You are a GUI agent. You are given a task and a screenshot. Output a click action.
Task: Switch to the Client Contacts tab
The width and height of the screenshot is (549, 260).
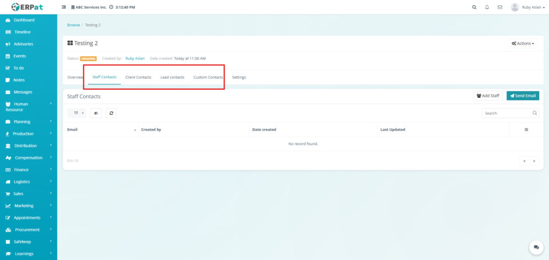[138, 78]
